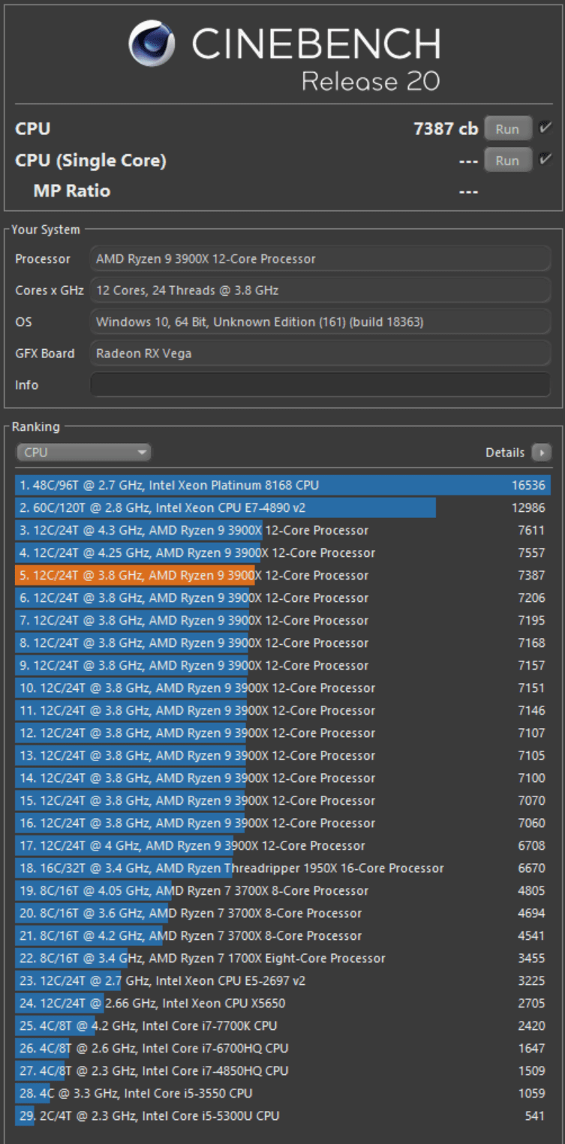565x1144 pixels.
Task: Select rank 22 Ryzen 7 1700X entry
Action: point(283,958)
